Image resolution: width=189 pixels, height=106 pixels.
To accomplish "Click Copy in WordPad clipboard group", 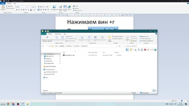I will click(10, 8).
